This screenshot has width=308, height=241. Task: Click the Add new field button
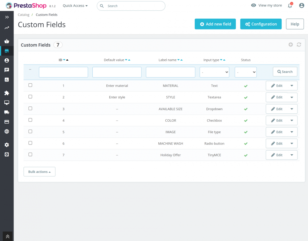[x=215, y=24]
